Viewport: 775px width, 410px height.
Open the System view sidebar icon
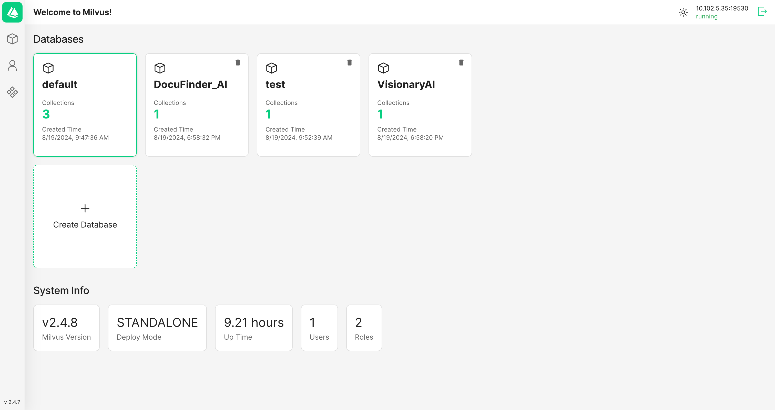click(x=12, y=92)
